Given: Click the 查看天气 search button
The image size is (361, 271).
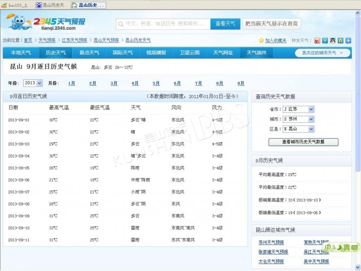Looking at the screenshot, I should 225,24.
